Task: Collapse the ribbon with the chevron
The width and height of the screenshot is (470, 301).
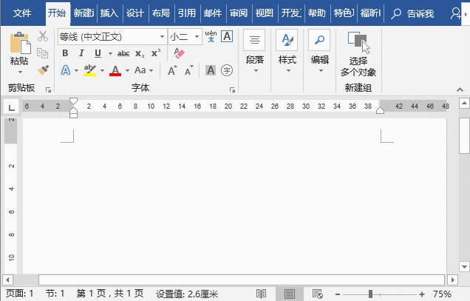Action: point(460,89)
